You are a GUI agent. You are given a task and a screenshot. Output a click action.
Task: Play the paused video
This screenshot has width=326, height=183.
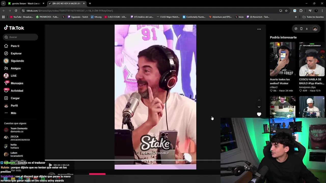(x=50, y=165)
